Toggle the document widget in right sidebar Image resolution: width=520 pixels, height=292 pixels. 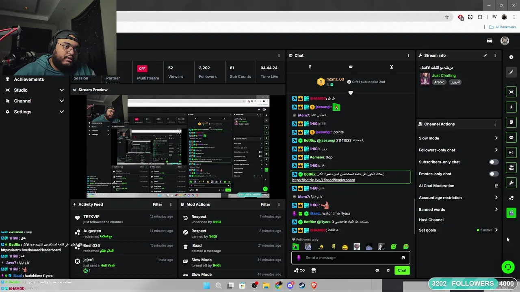point(511,122)
